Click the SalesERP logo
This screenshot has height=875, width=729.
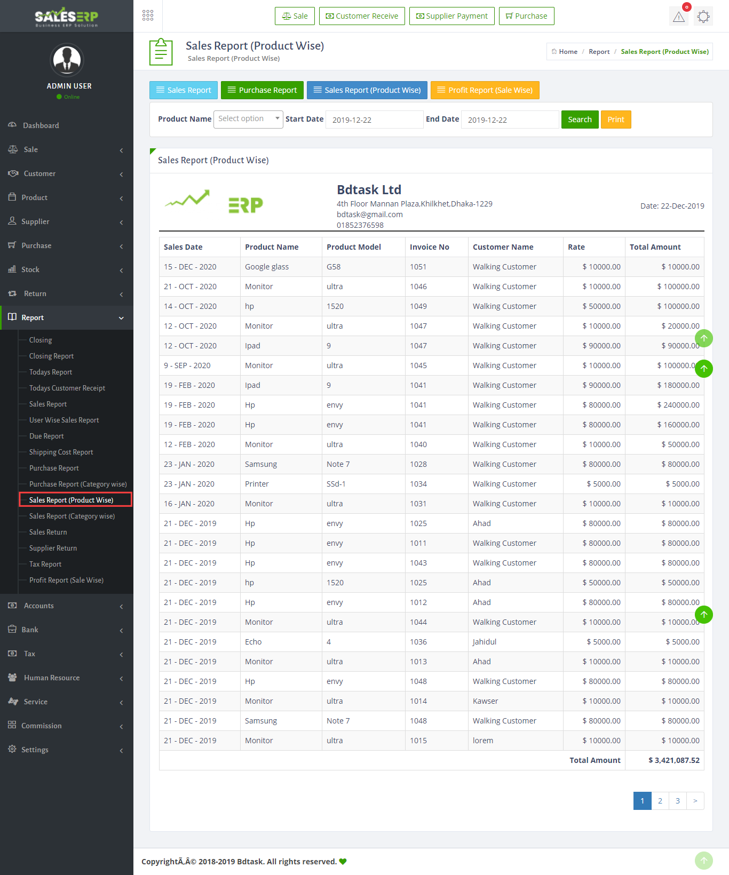pyautogui.click(x=67, y=17)
